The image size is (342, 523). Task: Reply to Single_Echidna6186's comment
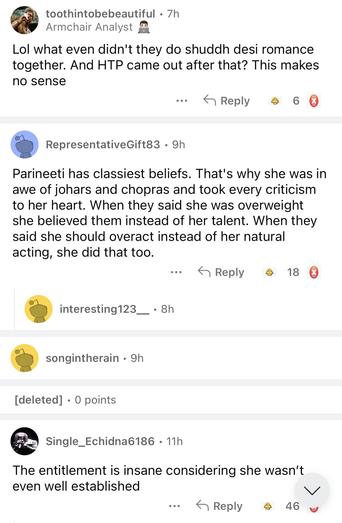[219, 506]
